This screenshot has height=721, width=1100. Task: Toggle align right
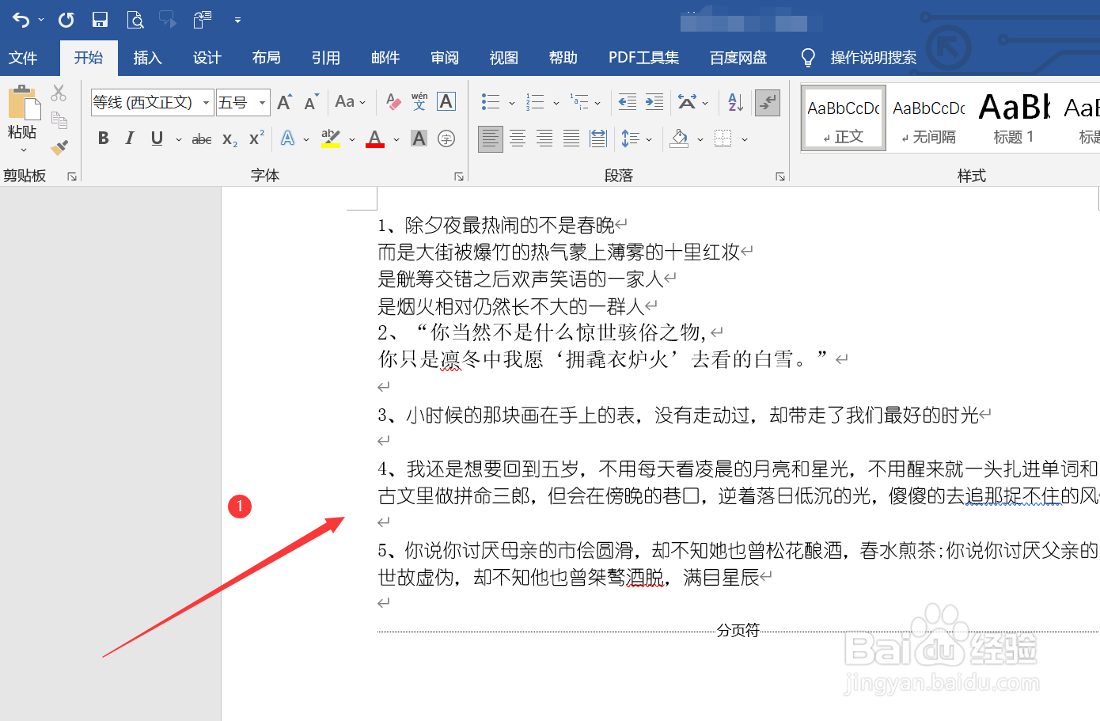544,139
